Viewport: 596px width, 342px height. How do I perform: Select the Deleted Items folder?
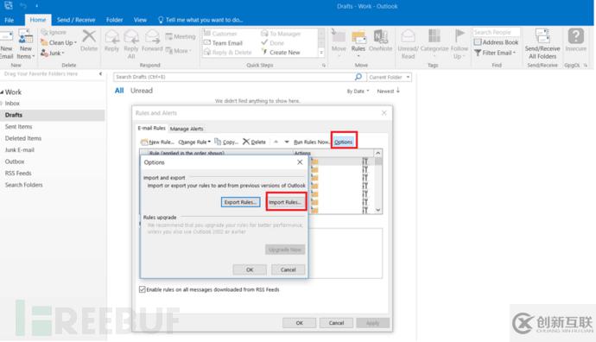coord(23,138)
